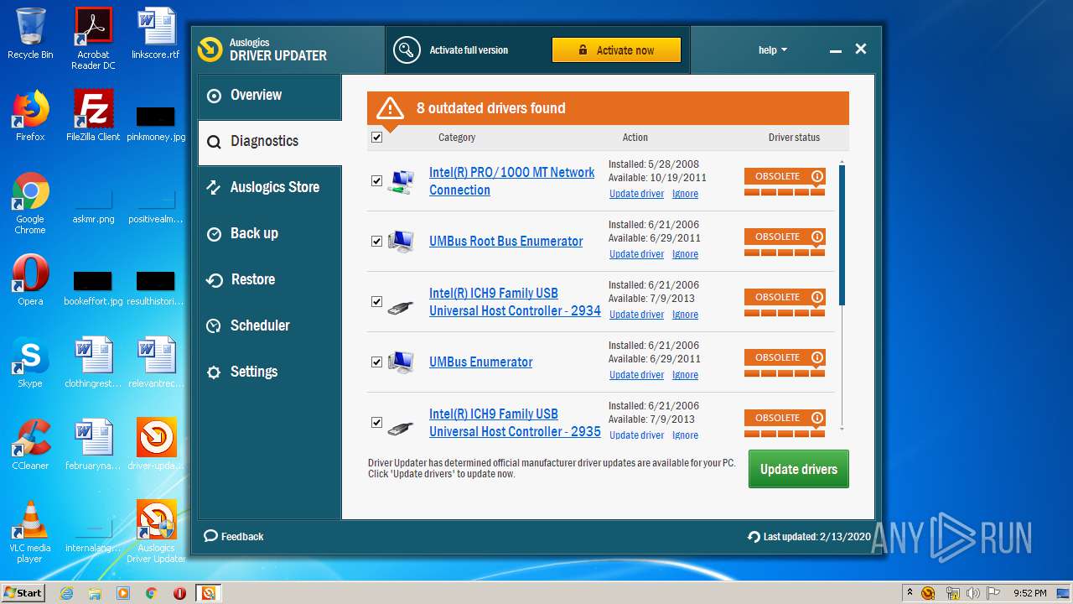
Task: Uncheck the UMBus Enumerator checkbox
Action: click(376, 362)
